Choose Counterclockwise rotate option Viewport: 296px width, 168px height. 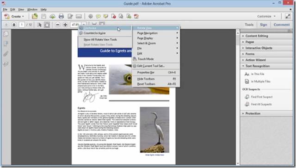tap(105, 33)
